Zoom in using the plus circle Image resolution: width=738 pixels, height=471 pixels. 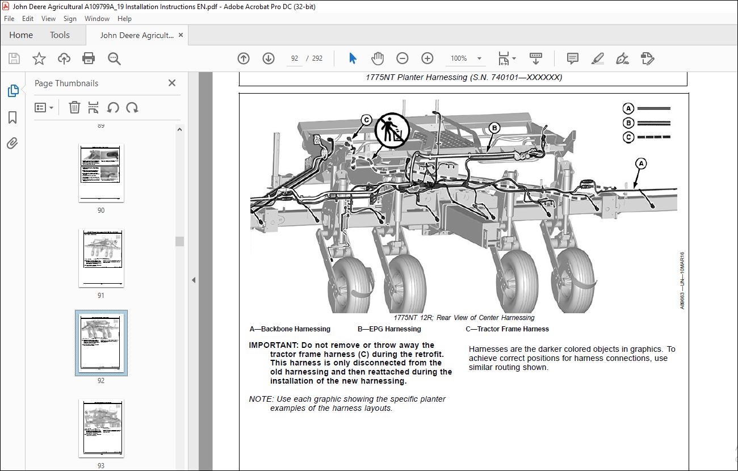[427, 58]
